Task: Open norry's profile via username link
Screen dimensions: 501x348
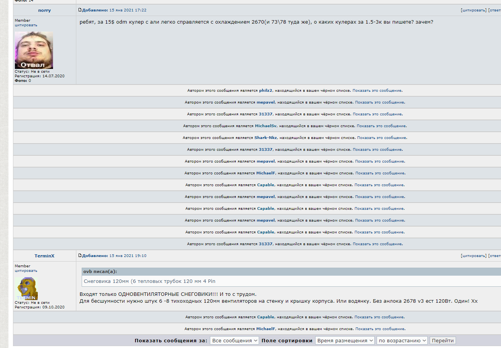Action: 44,10
